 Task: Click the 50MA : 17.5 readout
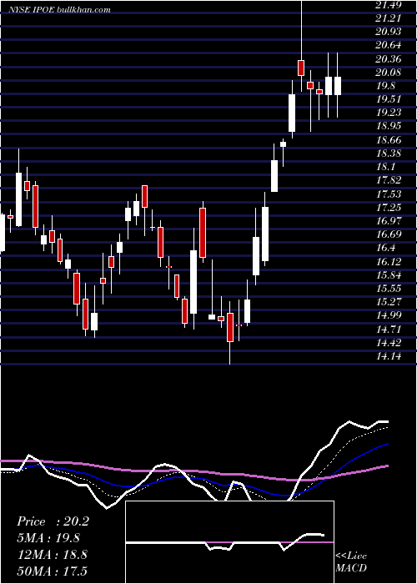click(52, 571)
